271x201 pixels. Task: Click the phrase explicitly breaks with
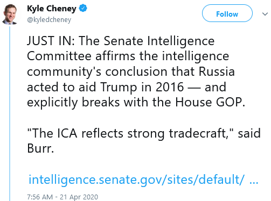(x=88, y=103)
